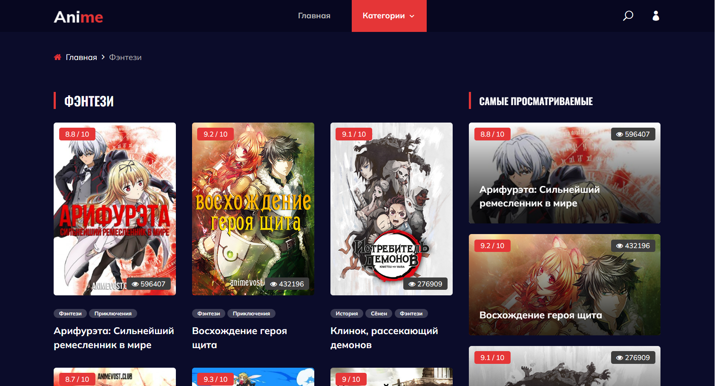Image resolution: width=715 pixels, height=386 pixels.
Task: Open the Арифурэта poster in Фэнтези grid
Action: [x=115, y=209]
